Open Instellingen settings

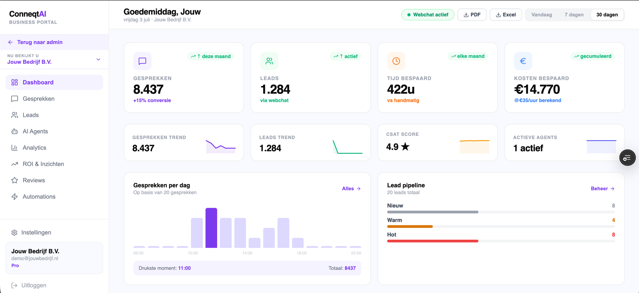(54, 233)
